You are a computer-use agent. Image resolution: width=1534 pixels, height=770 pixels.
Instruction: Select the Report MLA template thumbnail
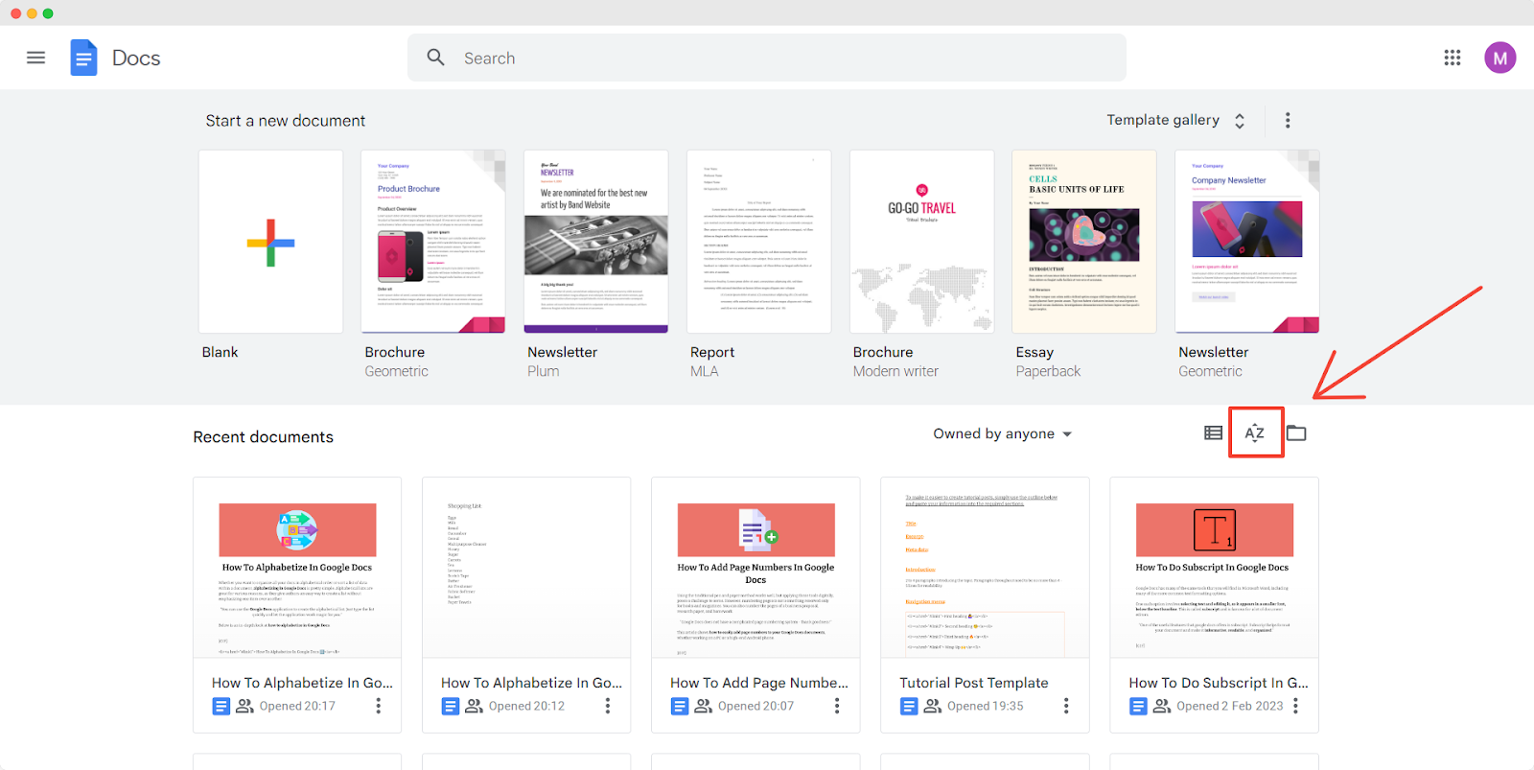(759, 242)
